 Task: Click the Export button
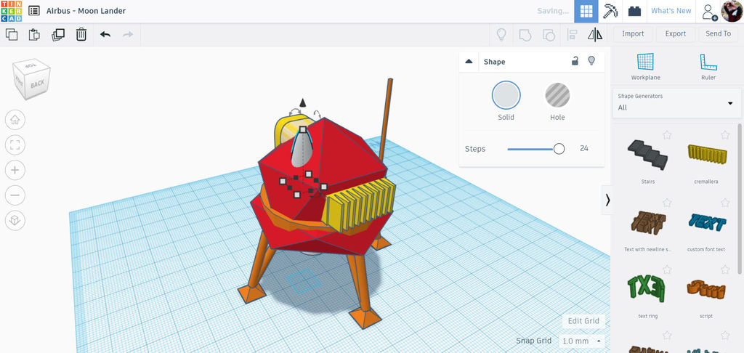[x=675, y=33]
